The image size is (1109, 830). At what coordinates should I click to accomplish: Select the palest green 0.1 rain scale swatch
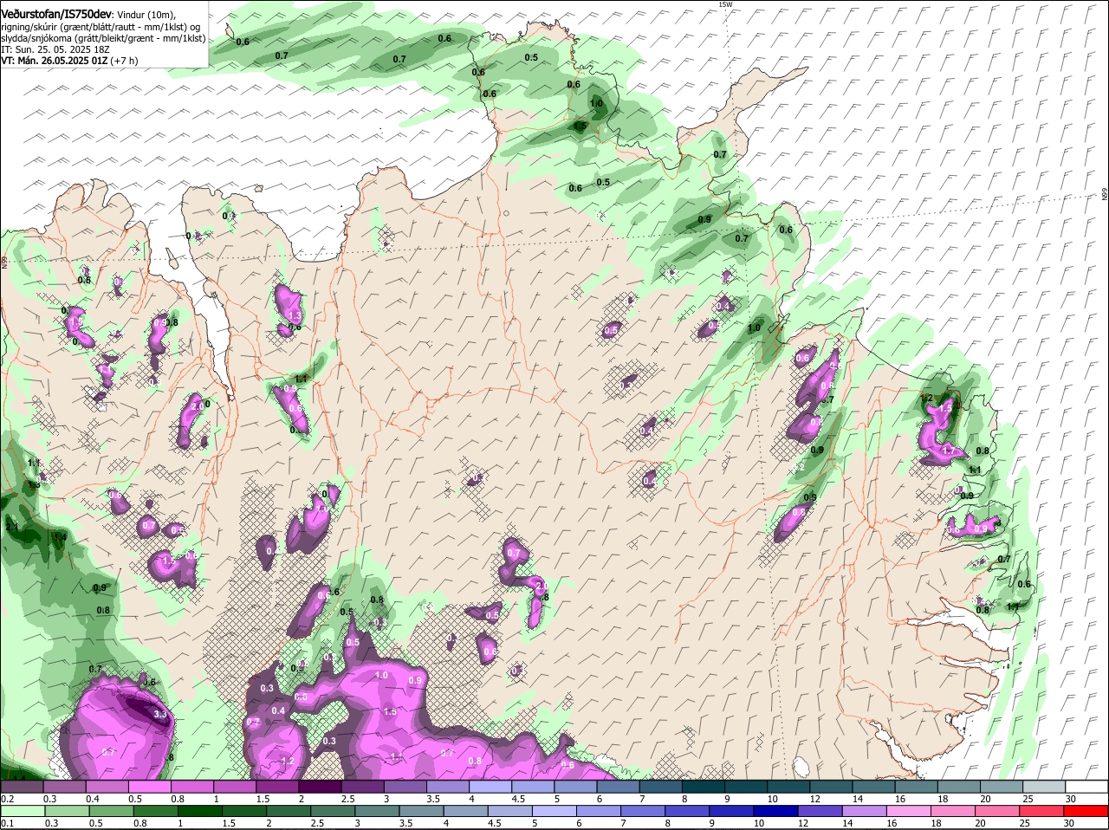coord(23,810)
